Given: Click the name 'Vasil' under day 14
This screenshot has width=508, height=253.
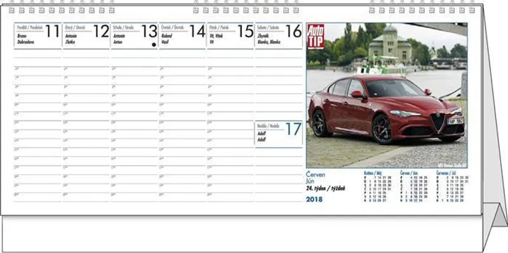Looking at the screenshot, I should 165,42.
